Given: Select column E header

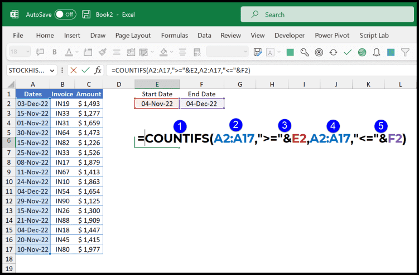Looking at the screenshot, I should [157, 84].
